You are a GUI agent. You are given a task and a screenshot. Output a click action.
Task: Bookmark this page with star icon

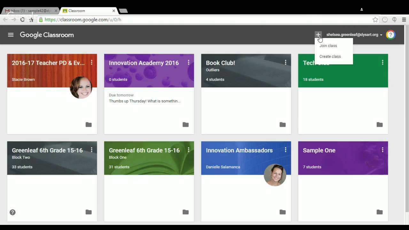coord(375,19)
